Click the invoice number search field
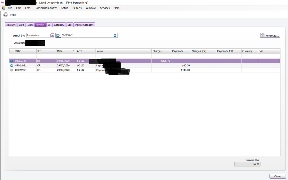 tap(86, 35)
